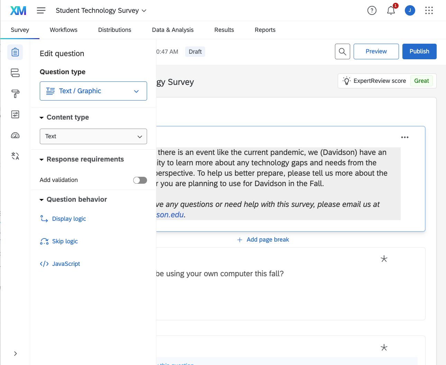Image resolution: width=446 pixels, height=365 pixels.
Task: Open the Survey builder clipboard icon
Action: pyautogui.click(x=15, y=52)
